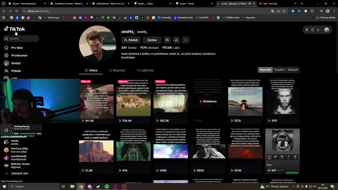Open the motorcycle video with 3276 views
338x190 pixels.
tap(245, 101)
